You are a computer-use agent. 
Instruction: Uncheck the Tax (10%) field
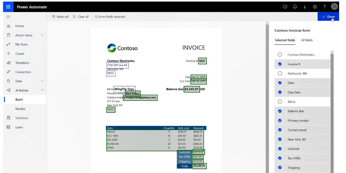(280, 158)
